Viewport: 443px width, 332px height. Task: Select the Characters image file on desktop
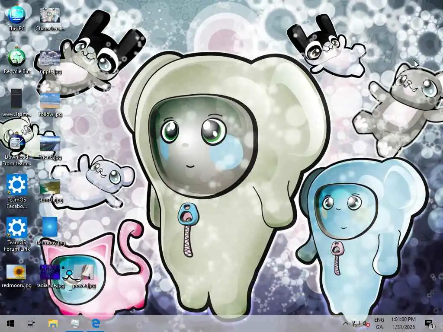point(50,18)
